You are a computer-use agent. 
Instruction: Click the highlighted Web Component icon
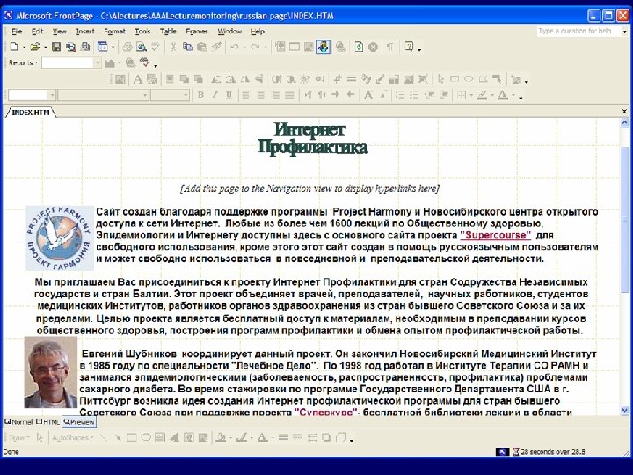point(323,47)
